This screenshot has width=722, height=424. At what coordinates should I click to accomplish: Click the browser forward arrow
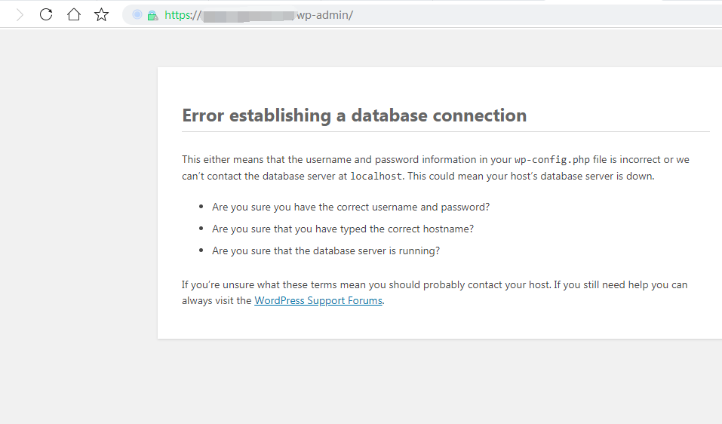click(20, 15)
